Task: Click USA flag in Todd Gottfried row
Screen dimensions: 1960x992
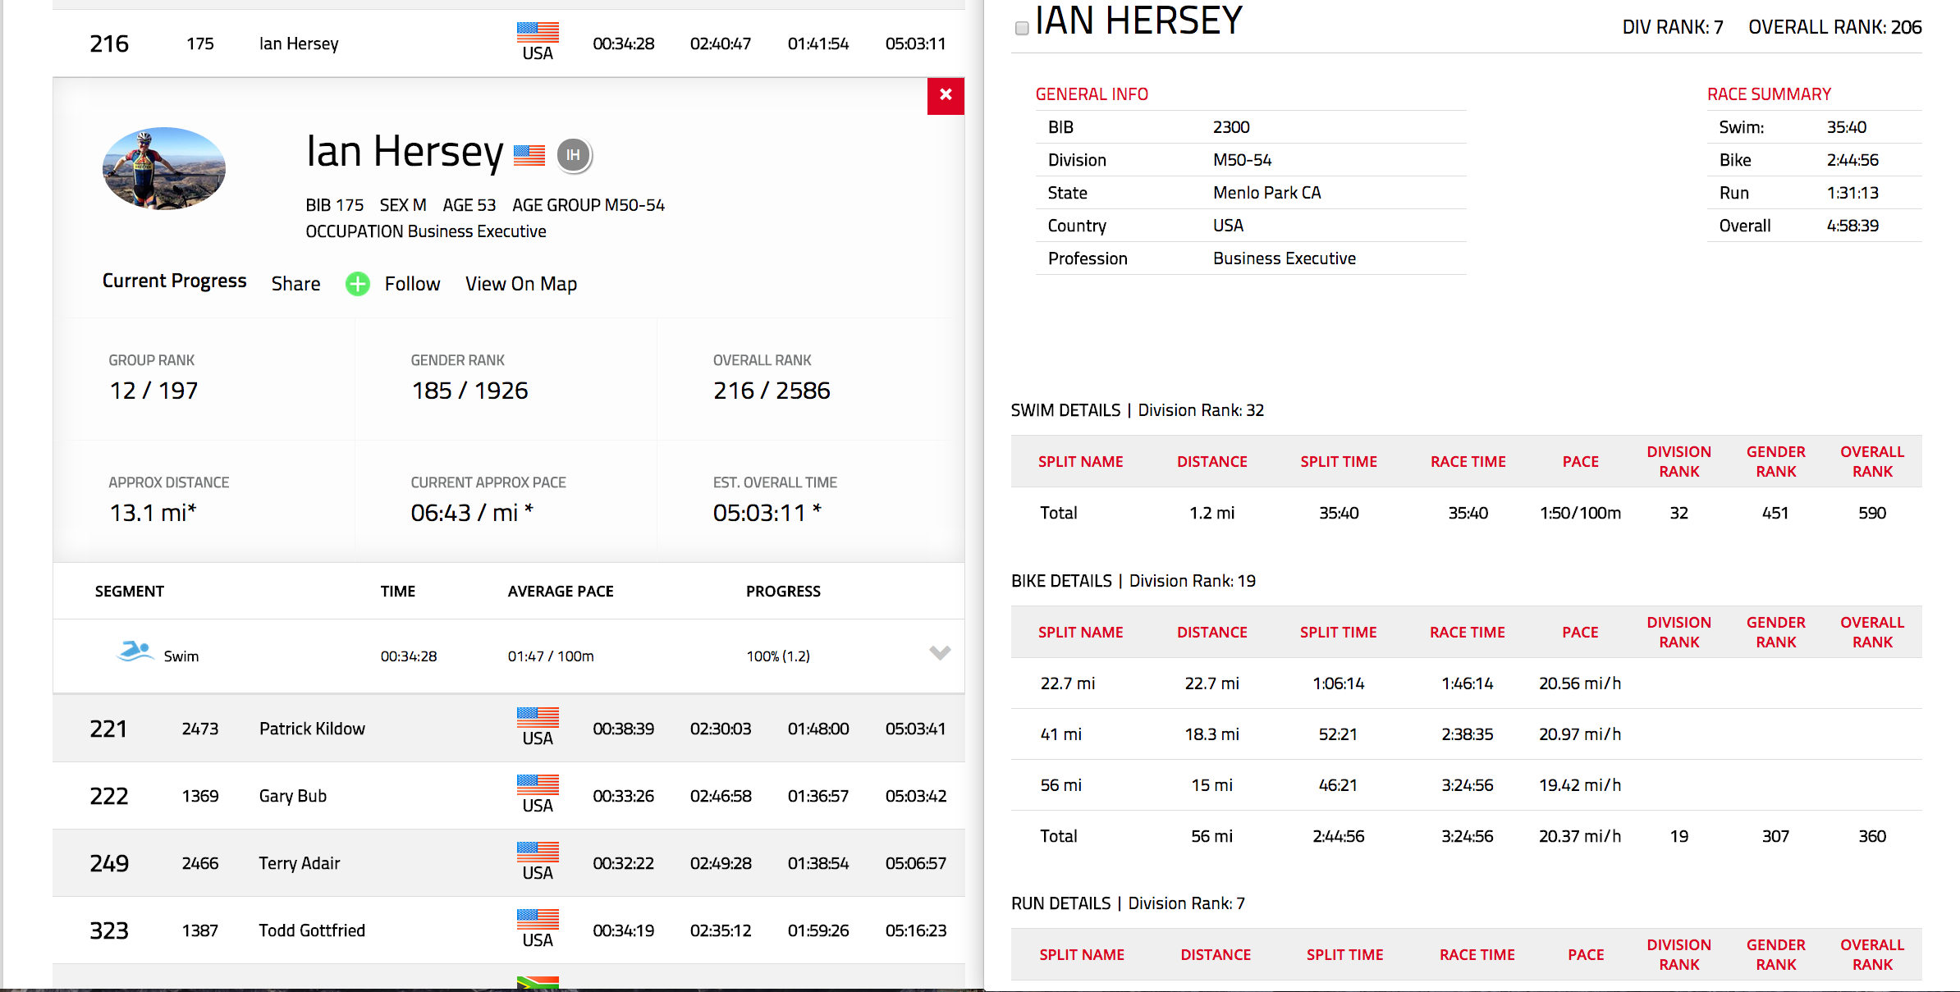Action: point(538,920)
